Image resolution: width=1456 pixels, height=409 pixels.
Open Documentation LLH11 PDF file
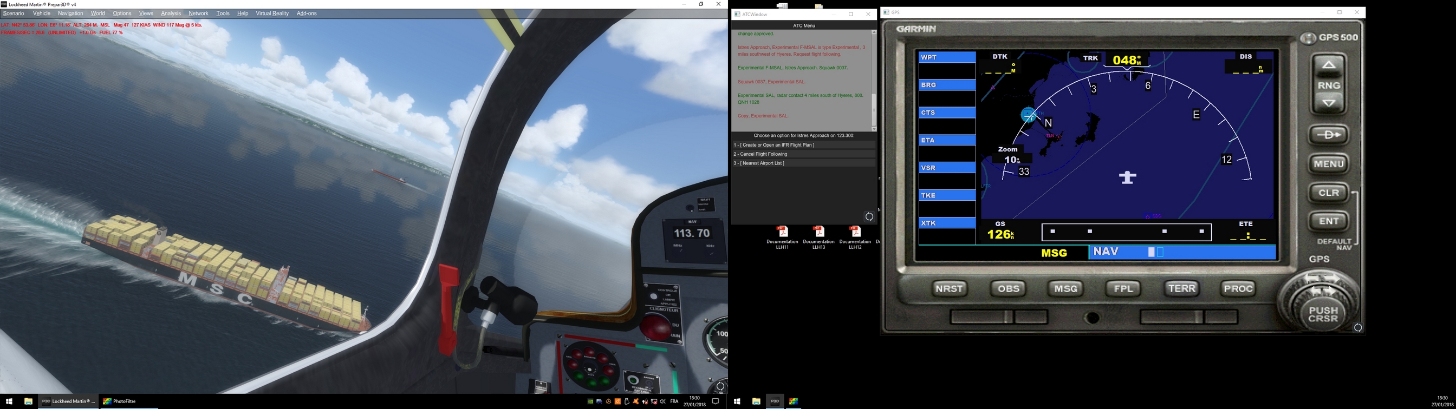(782, 238)
